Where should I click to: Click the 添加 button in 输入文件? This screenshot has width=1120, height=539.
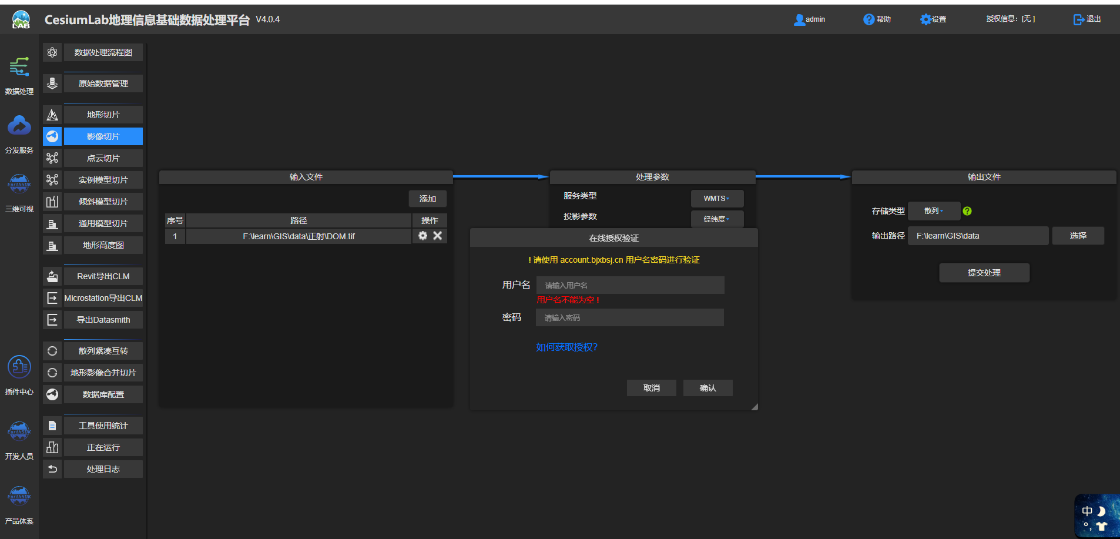(428, 199)
